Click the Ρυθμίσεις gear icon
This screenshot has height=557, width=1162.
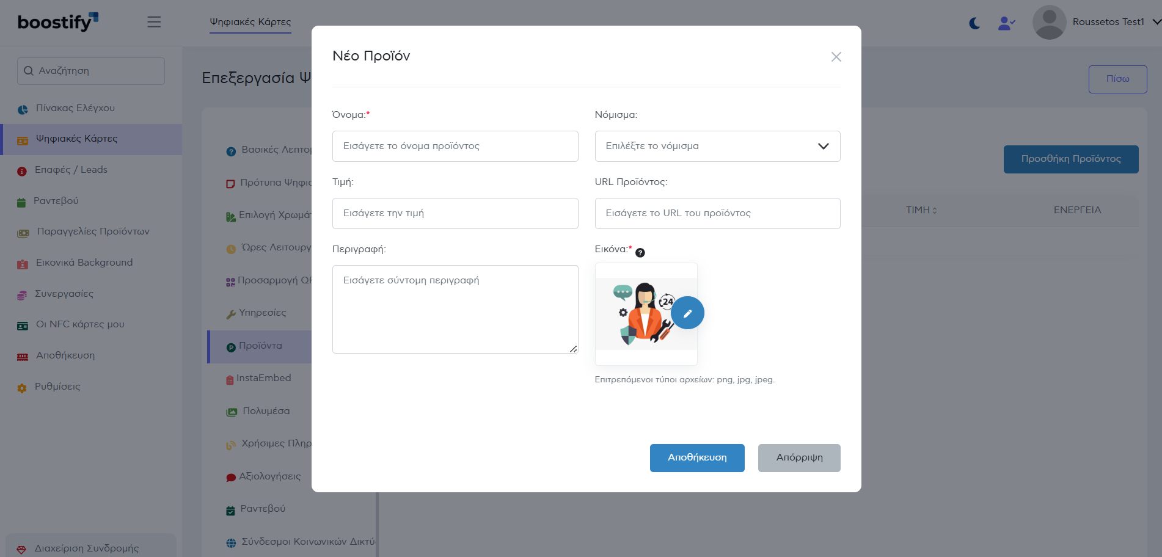[x=22, y=388]
